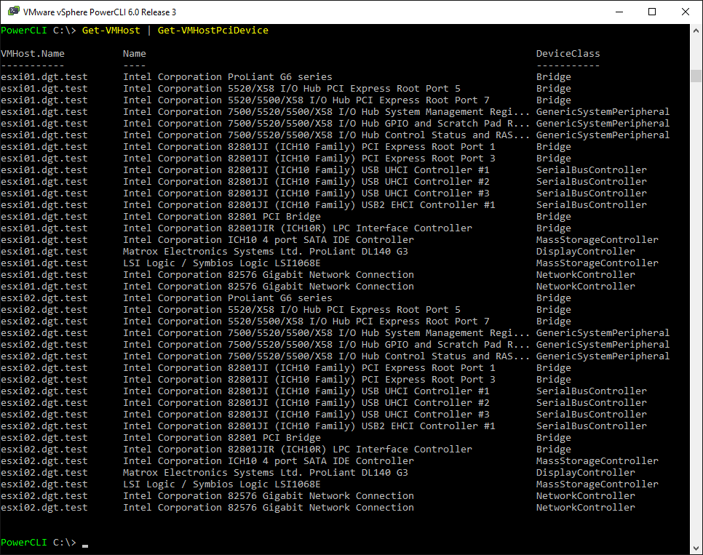Click the vertical scrollbar thumb
This screenshot has width=703, height=555.
click(x=696, y=76)
